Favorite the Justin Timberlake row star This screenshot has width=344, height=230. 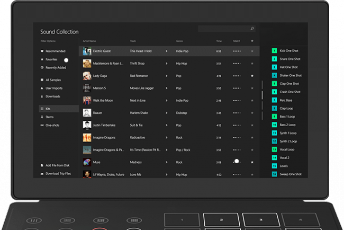point(252,125)
